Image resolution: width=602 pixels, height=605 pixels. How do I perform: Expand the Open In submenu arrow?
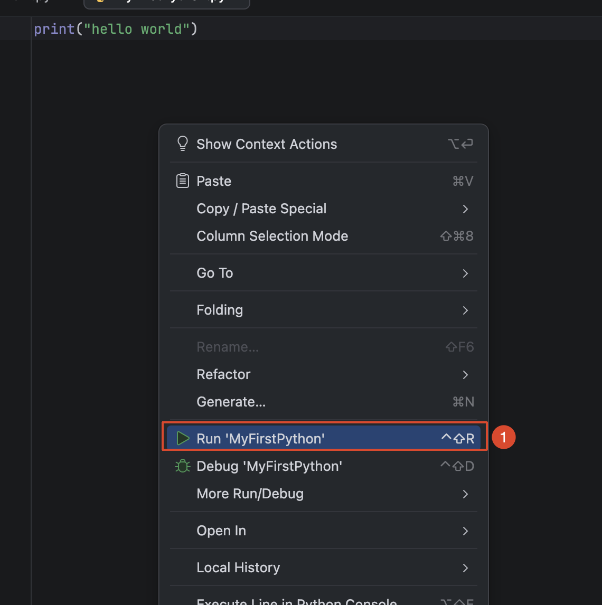coord(465,531)
